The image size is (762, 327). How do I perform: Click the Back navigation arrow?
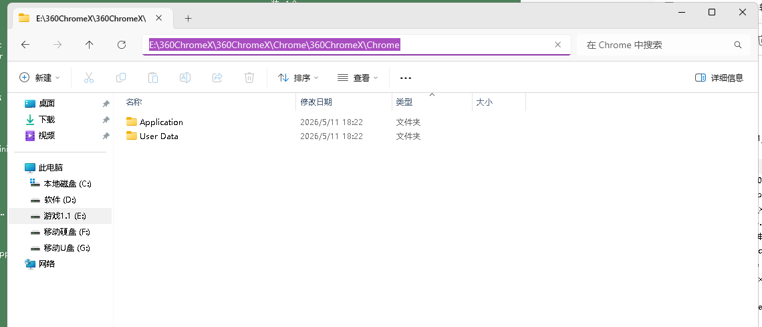pos(25,45)
